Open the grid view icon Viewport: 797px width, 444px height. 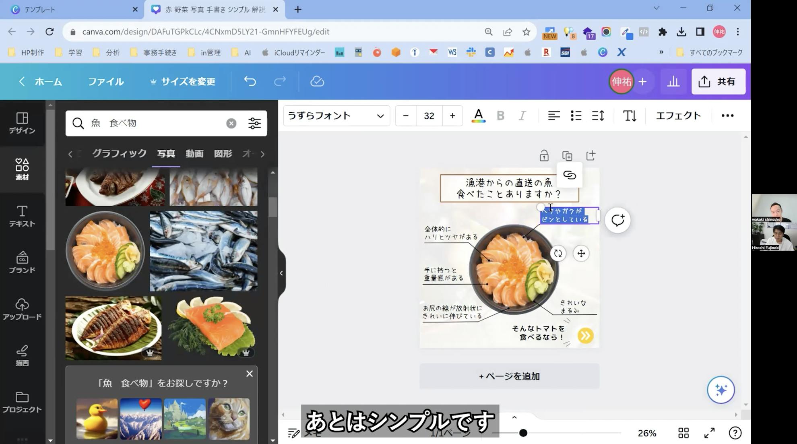point(683,433)
